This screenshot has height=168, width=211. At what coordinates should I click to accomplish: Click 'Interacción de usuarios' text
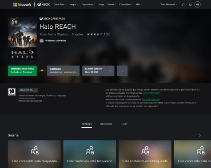tap(30, 101)
